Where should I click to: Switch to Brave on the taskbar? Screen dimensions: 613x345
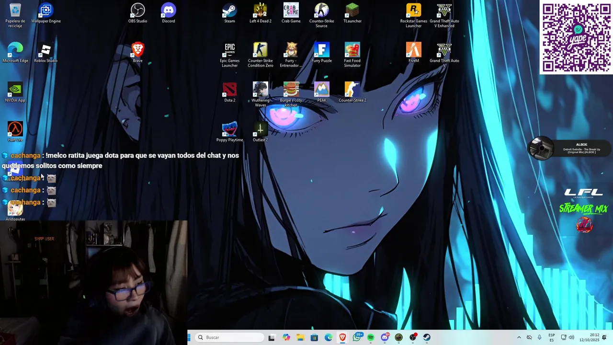(x=342, y=337)
